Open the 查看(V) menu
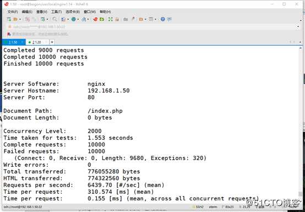 tap(42, 12)
